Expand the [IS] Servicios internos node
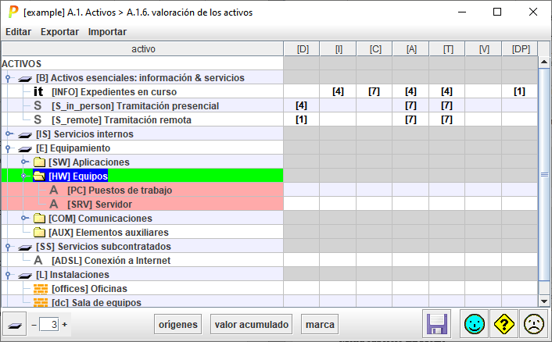552x342 pixels. 7,134
